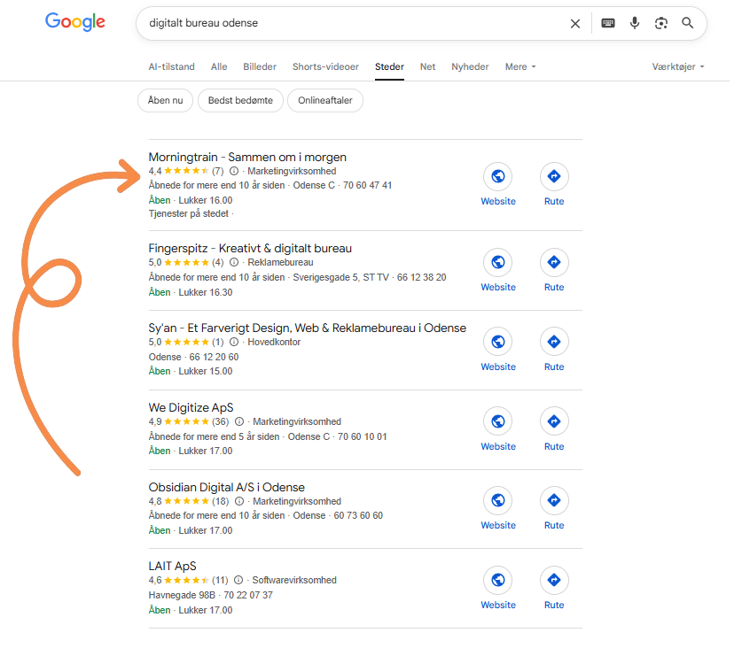The height and width of the screenshot is (656, 742).
Task: Toggle the "Bedst bedømte" filter chip
Action: 240,101
